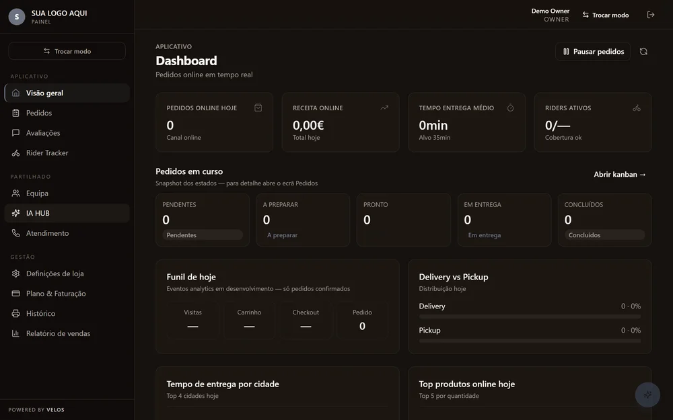Click the Carrinho funnel step
The image size is (673, 420).
(x=250, y=321)
